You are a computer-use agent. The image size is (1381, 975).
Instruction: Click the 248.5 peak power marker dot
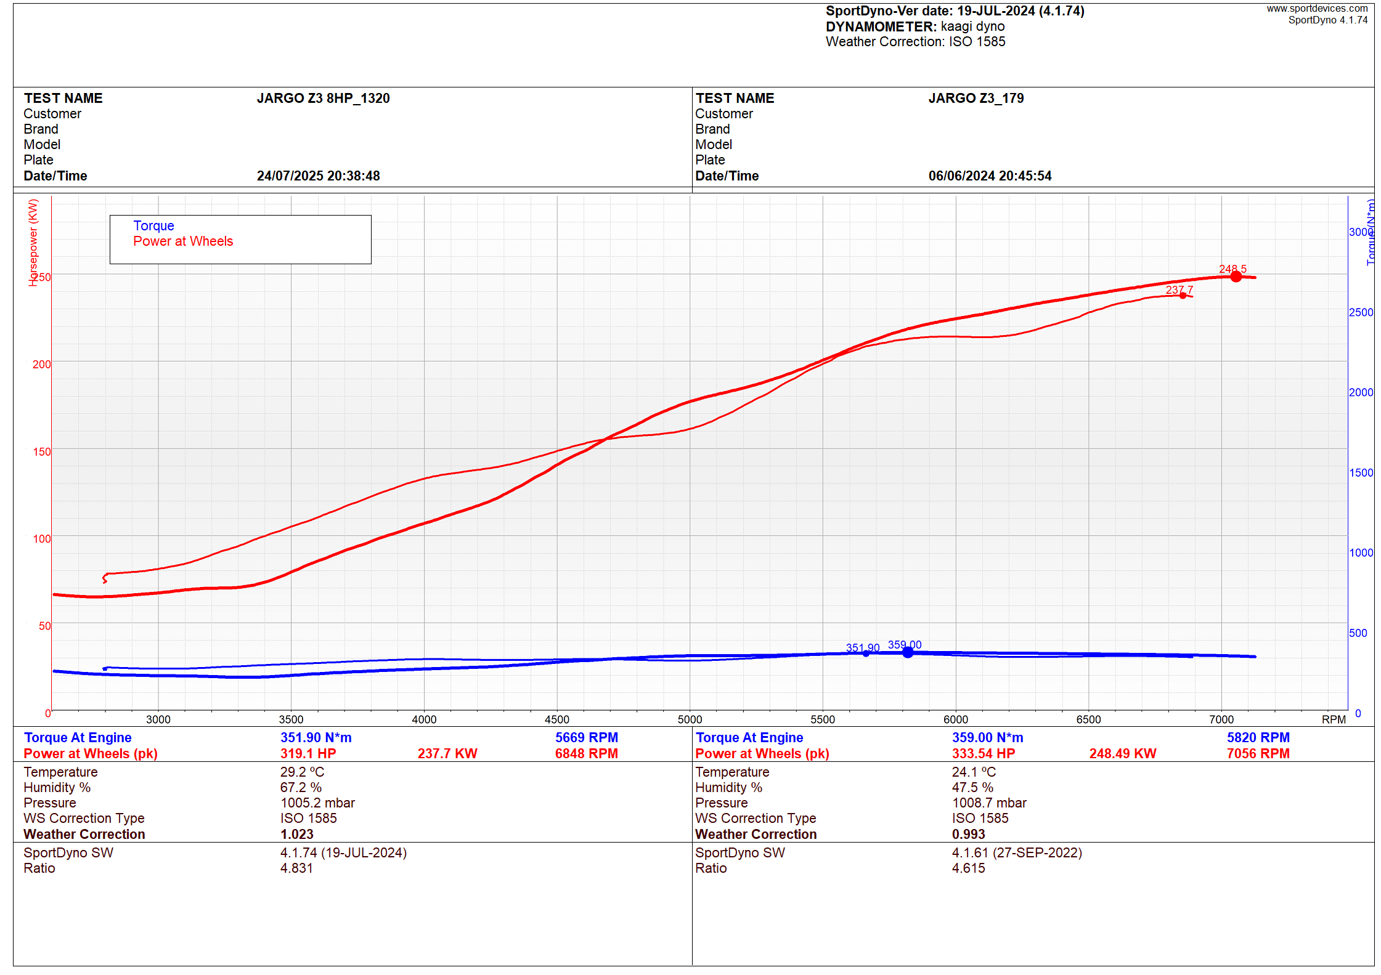(1236, 277)
